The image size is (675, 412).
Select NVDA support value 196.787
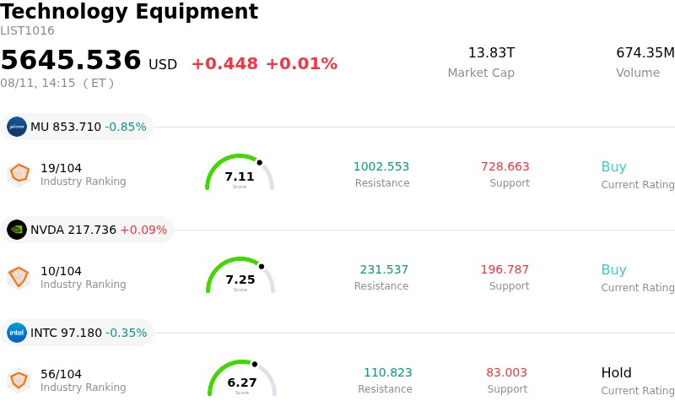[505, 270]
